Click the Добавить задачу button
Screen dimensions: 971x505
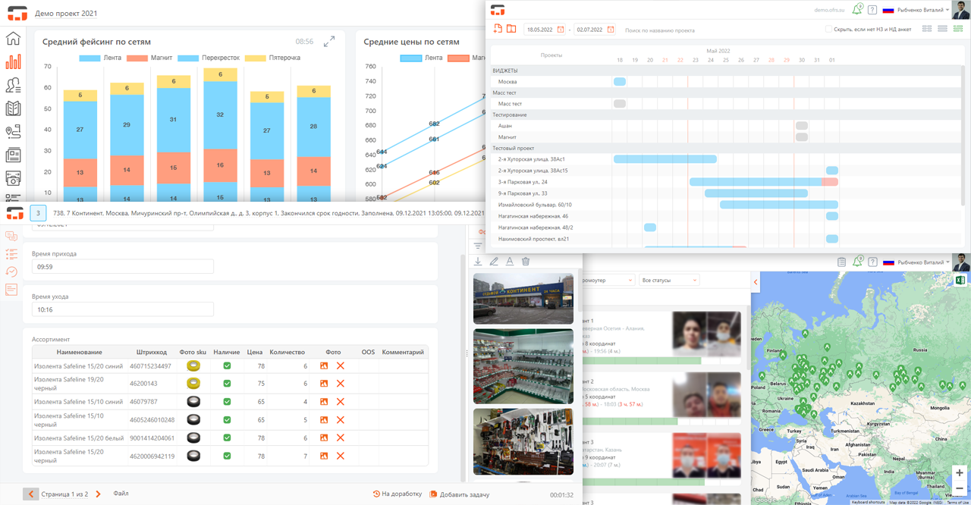(460, 494)
